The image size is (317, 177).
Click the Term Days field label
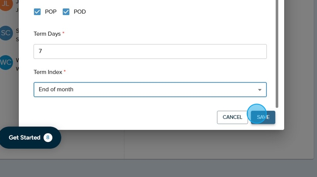[47, 34]
